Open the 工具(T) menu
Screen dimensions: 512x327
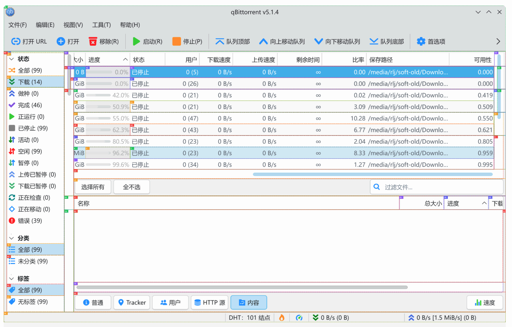click(101, 25)
